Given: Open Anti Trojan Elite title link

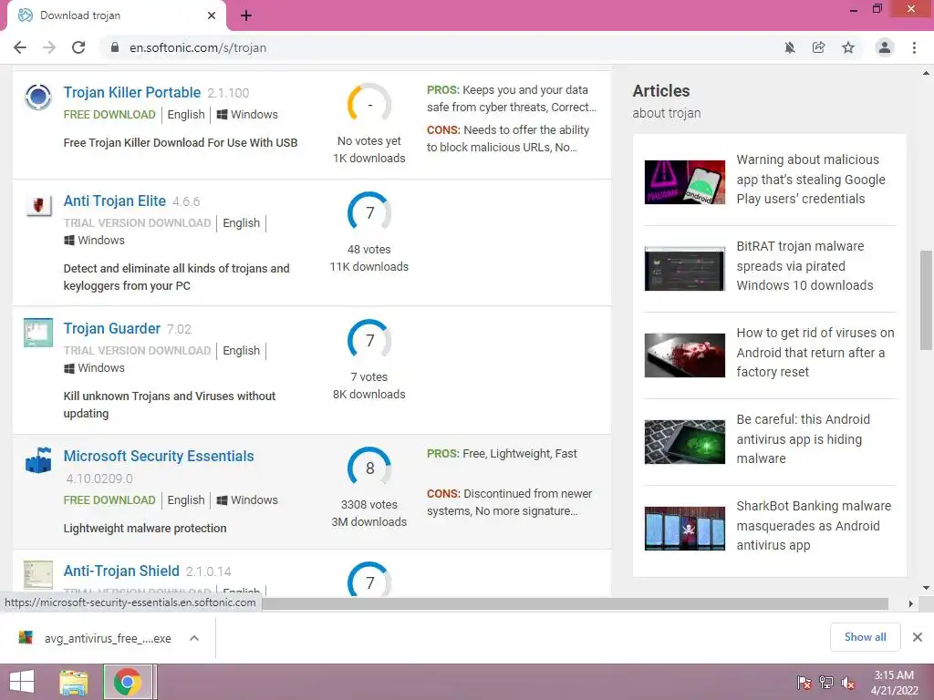Looking at the screenshot, I should (x=115, y=201).
